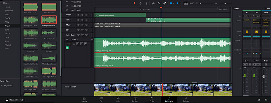The height and width of the screenshot is (103, 271).
Task: Expand the Keywords smart bin
Action: pos(1,86)
